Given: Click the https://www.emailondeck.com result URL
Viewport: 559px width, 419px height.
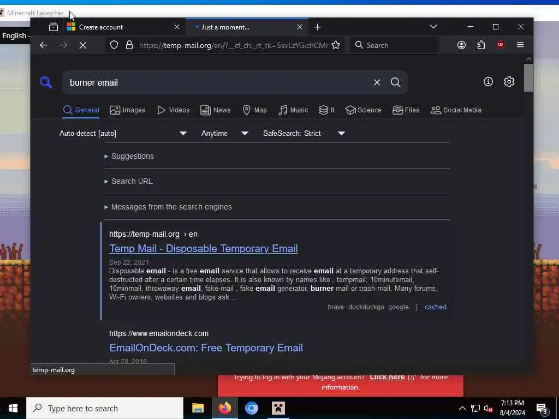Looking at the screenshot, I should 159,333.
